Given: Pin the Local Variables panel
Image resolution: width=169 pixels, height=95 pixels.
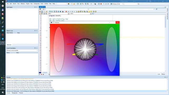Looking at the screenshot, I should (x=35, y=48).
